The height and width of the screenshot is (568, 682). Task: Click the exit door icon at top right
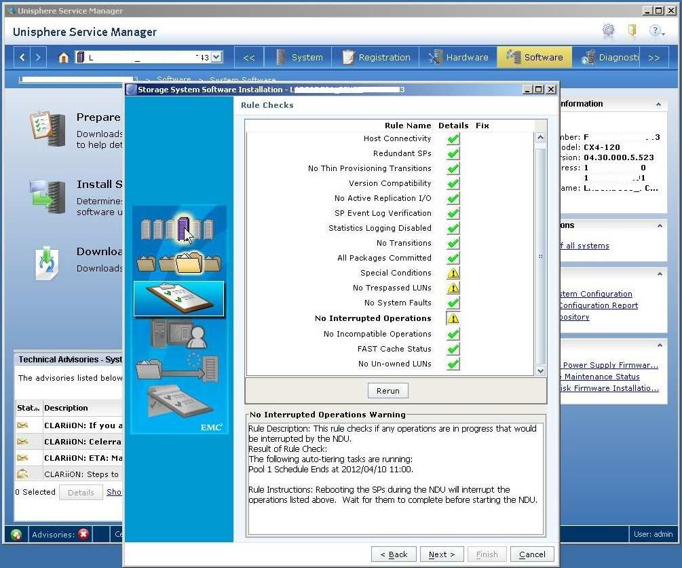[x=632, y=31]
